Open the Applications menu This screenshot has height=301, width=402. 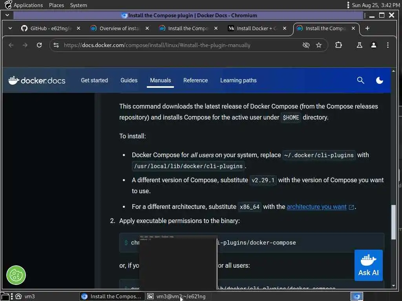(28, 5)
